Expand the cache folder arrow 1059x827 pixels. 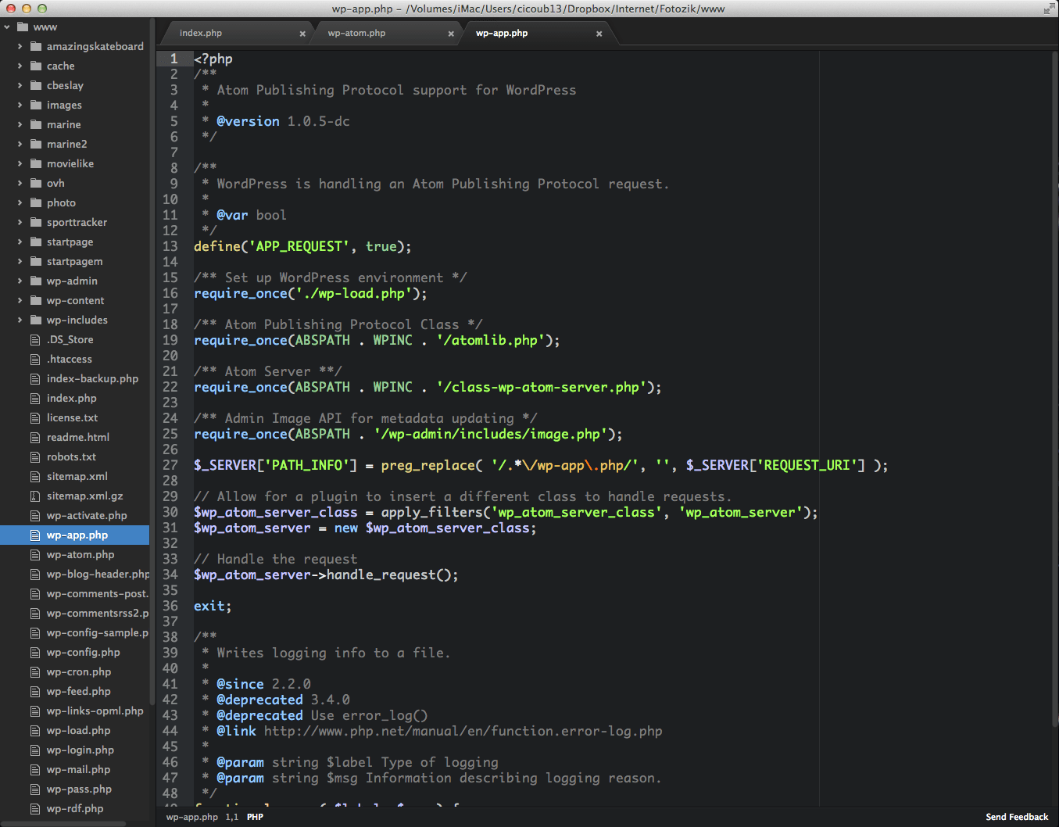coord(20,66)
